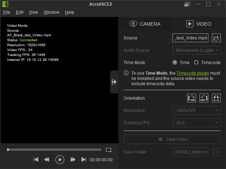Jump to the last frame

pyautogui.click(x=84, y=159)
